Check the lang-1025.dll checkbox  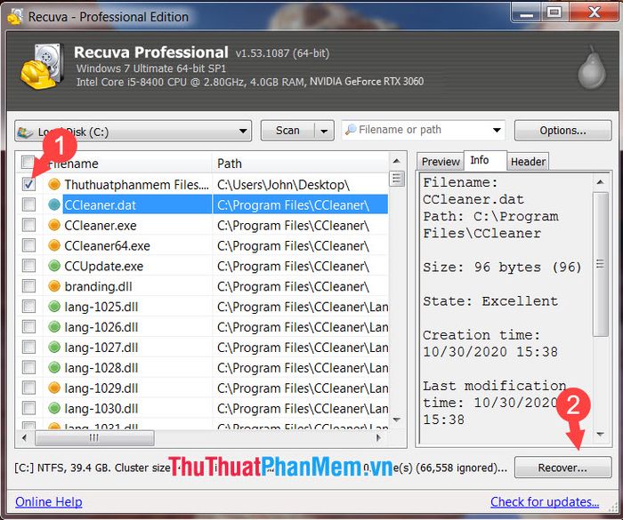pyautogui.click(x=28, y=307)
